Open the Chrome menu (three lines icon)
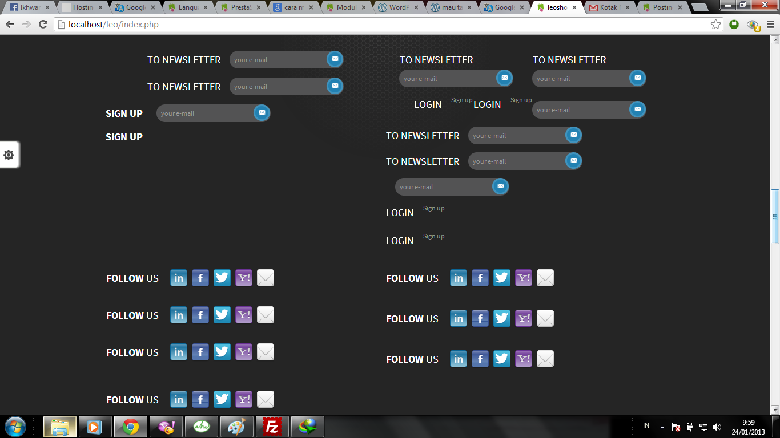The height and width of the screenshot is (438, 780). coord(770,25)
